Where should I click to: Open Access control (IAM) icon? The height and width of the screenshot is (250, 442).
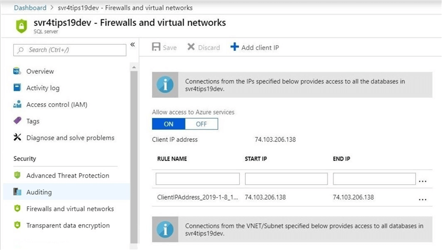pyautogui.click(x=18, y=105)
